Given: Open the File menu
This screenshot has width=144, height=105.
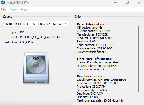Looking at the screenshot, I should [x=3, y=10].
